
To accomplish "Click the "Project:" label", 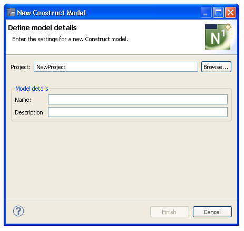I will tap(21, 67).
